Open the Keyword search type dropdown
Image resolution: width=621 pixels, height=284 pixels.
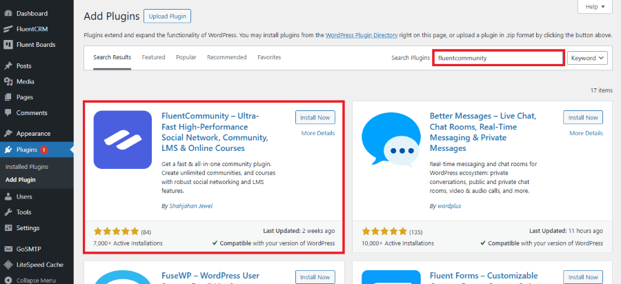pos(587,58)
